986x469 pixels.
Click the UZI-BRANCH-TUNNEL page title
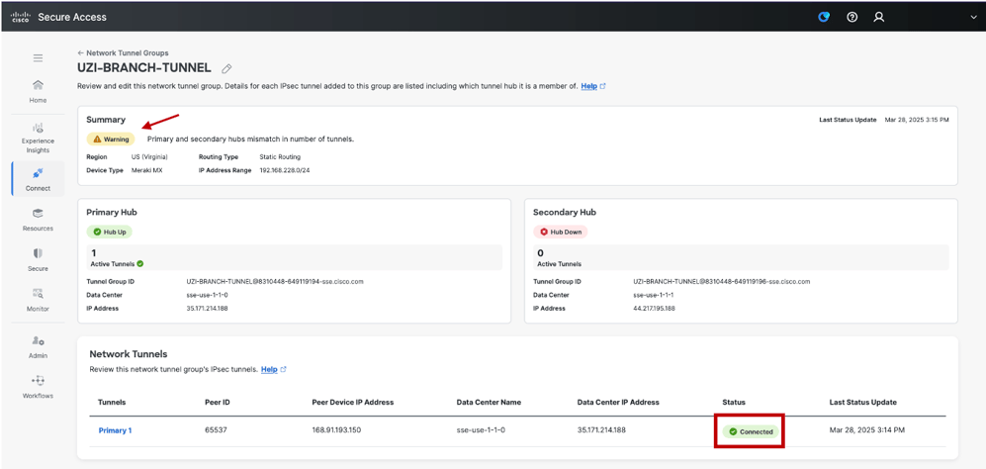point(144,68)
